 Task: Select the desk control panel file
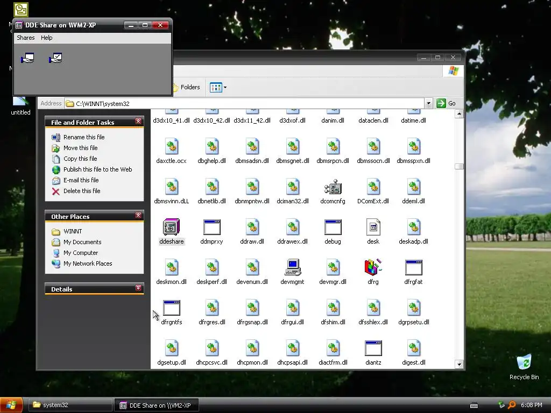pos(373,227)
